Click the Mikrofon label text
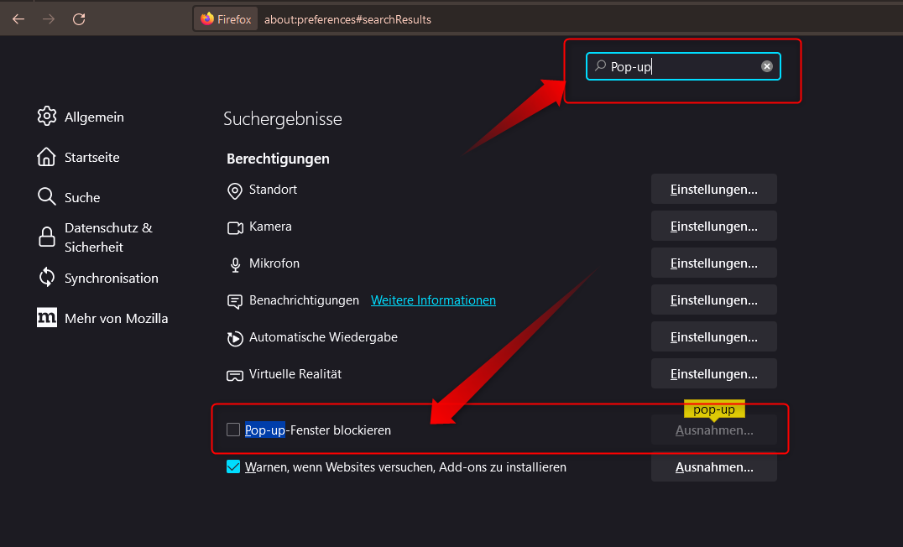Image resolution: width=903 pixels, height=547 pixels. 274,263
